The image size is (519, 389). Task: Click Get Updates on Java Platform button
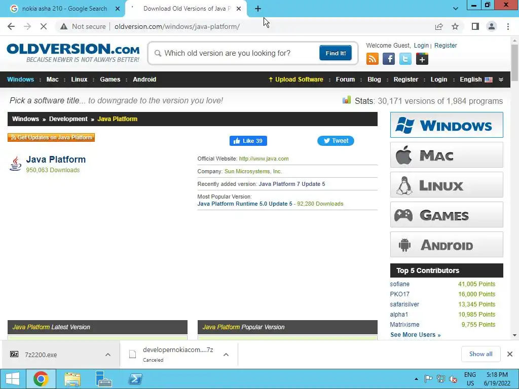(51, 137)
